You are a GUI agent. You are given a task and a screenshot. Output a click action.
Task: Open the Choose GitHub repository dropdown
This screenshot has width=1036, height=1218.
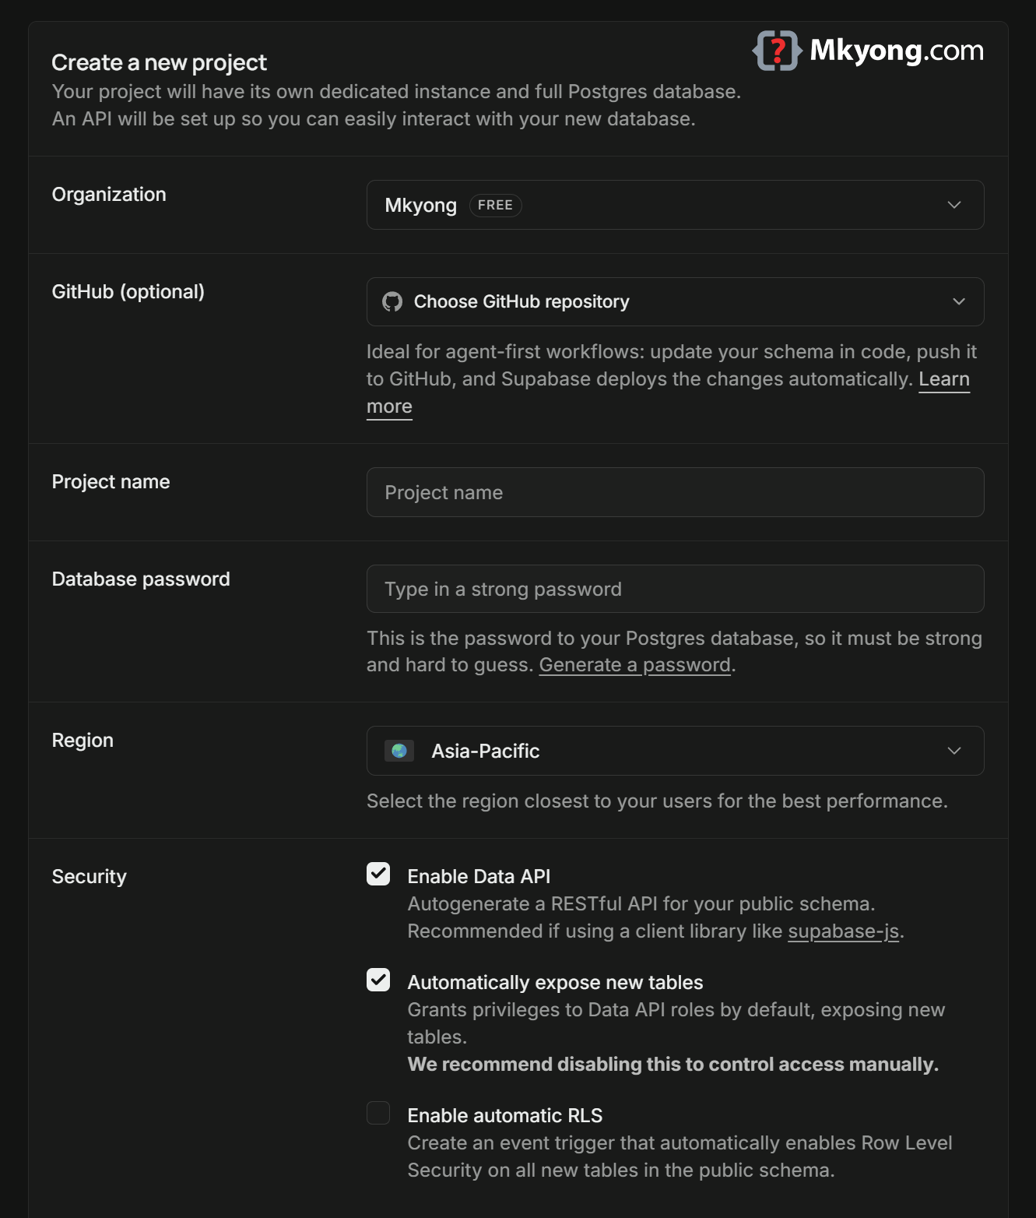675,301
